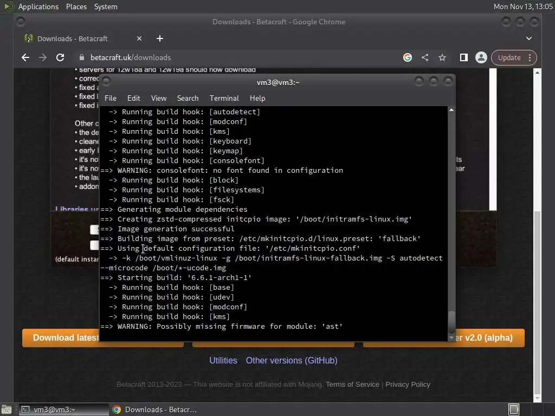Go back in the Chrome browser
This screenshot has height=416, width=555.
click(25, 57)
